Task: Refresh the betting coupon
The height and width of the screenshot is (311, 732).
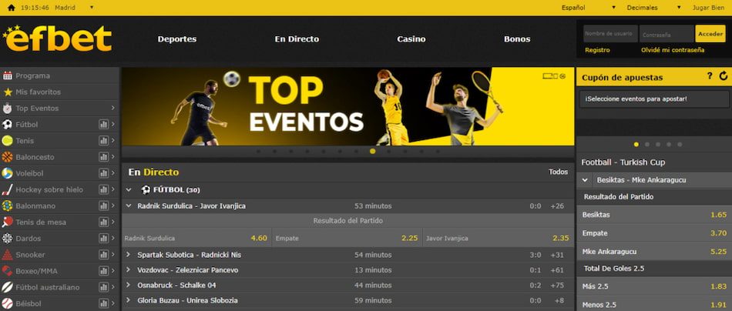Action: click(x=723, y=76)
